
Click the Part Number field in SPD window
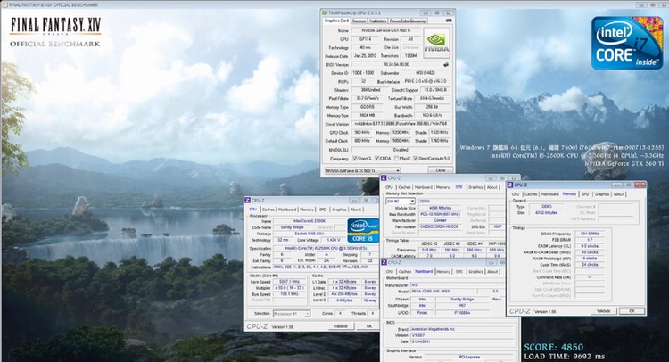pos(439,226)
